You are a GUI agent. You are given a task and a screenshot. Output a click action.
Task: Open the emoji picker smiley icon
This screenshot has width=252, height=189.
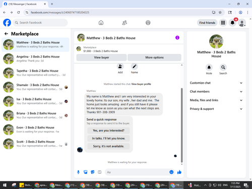tap(171, 172)
